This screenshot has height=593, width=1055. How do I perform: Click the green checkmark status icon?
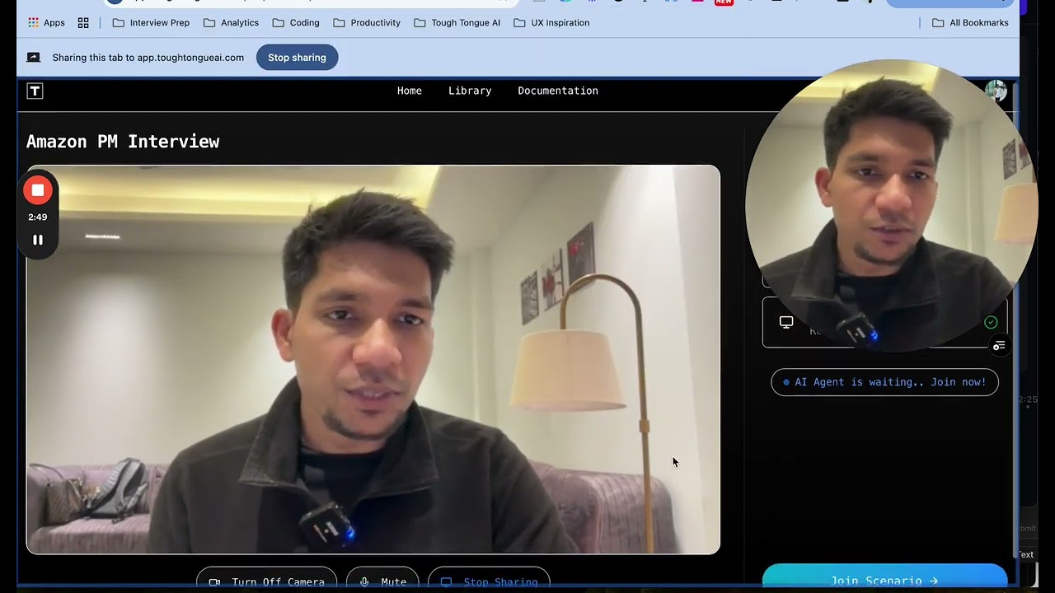pyautogui.click(x=991, y=322)
